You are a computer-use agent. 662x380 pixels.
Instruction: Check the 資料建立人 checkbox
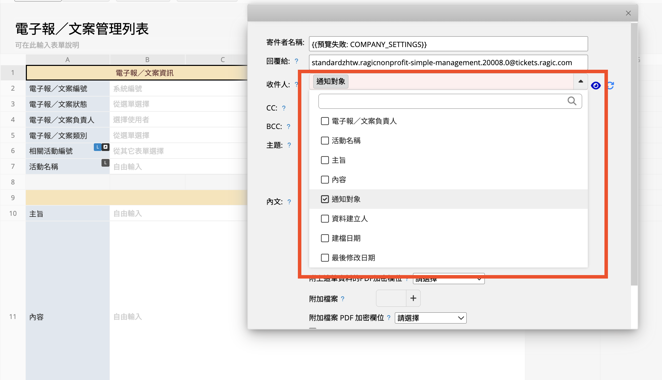tap(325, 219)
